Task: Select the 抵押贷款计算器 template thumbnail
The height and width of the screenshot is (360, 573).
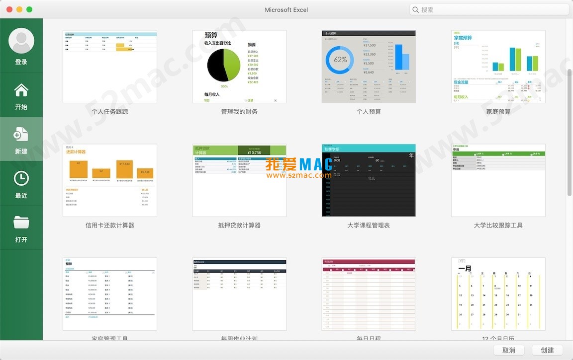Action: pos(239,180)
